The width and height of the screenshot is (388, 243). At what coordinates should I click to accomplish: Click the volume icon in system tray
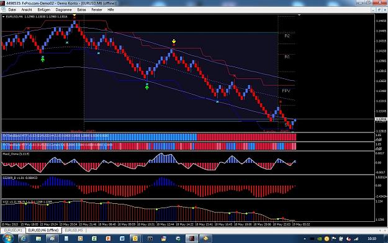point(348,239)
